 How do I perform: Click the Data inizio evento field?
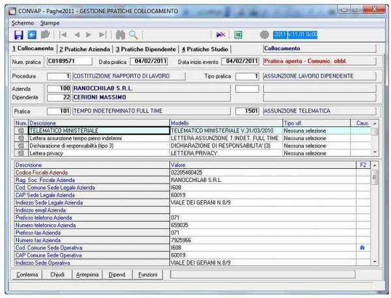click(240, 61)
